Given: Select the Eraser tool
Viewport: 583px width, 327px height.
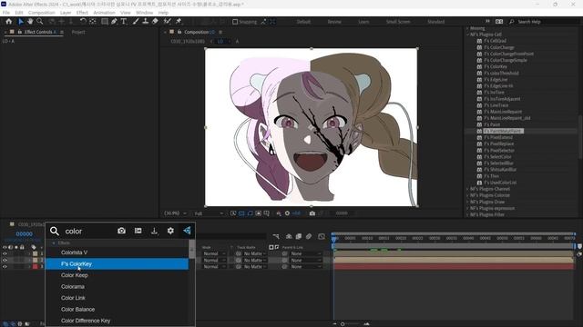Looking at the screenshot, I should point(155,22).
